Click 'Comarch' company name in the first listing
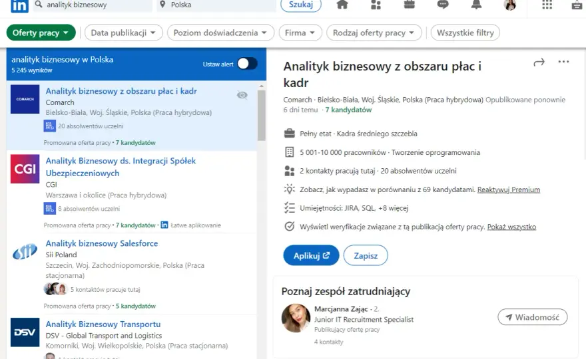Viewport: 586px width, 359px height. [60, 102]
